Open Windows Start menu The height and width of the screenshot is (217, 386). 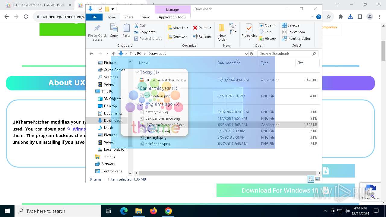click(7, 211)
